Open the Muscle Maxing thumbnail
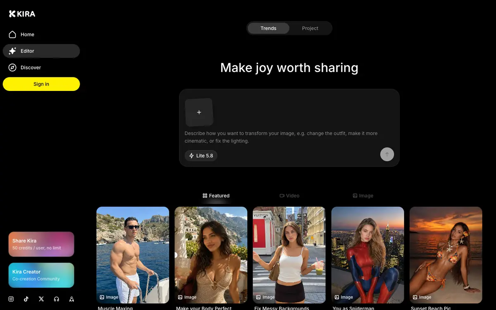The width and height of the screenshot is (496, 310). pos(133,255)
